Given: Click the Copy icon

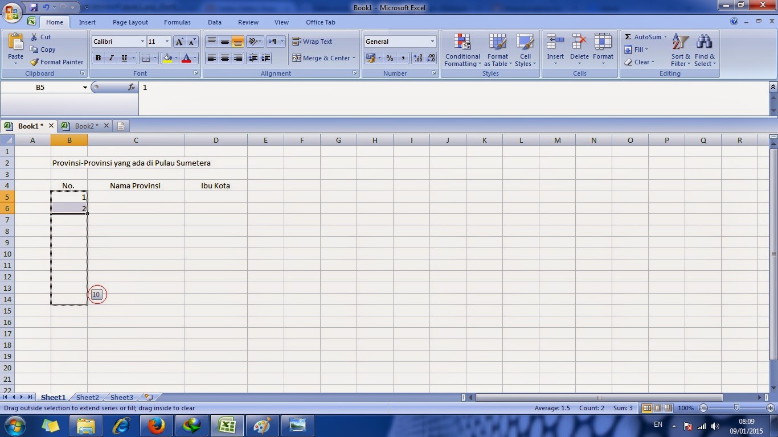Looking at the screenshot, I should 34,50.
